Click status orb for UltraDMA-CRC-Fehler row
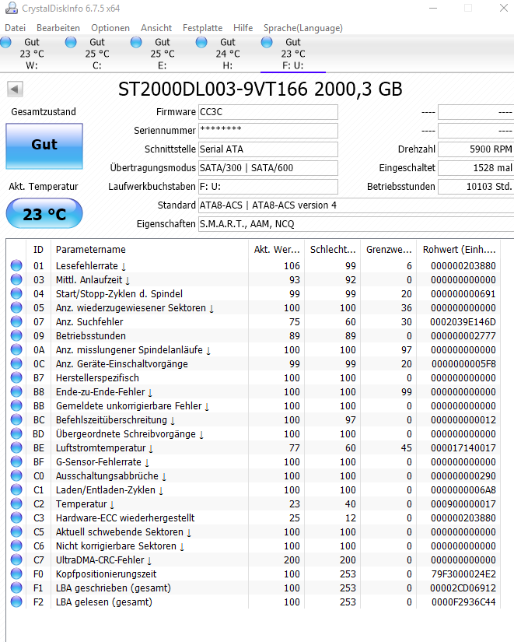The width and height of the screenshot is (514, 642). coord(16,560)
